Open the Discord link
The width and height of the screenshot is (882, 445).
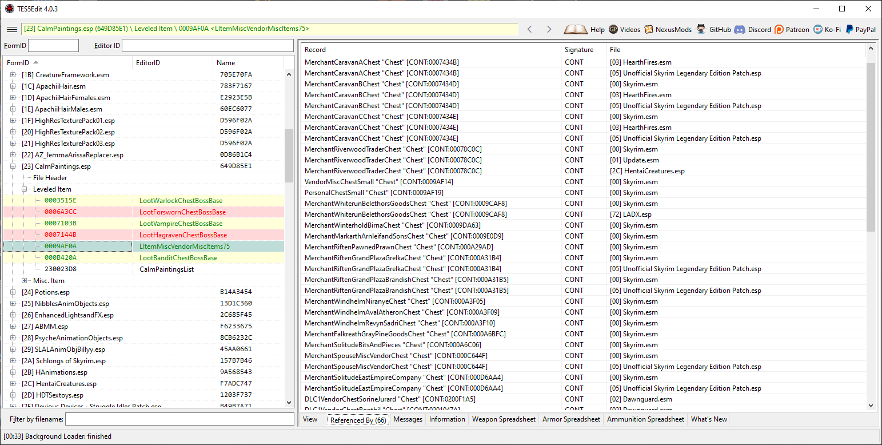click(753, 29)
